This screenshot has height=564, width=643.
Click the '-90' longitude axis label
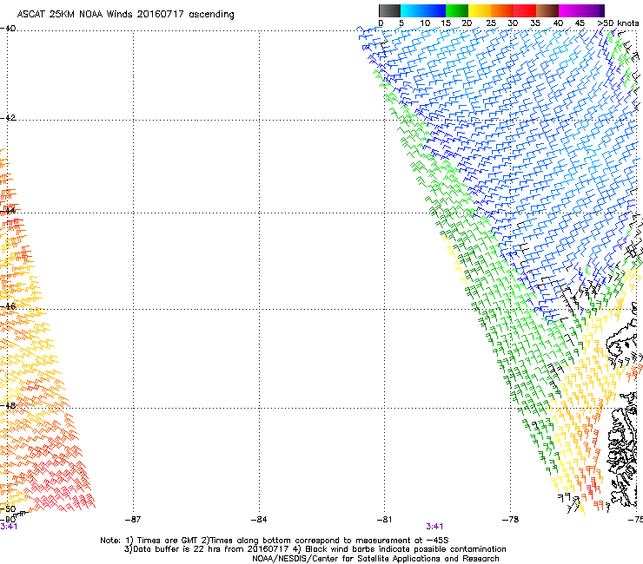(8, 520)
